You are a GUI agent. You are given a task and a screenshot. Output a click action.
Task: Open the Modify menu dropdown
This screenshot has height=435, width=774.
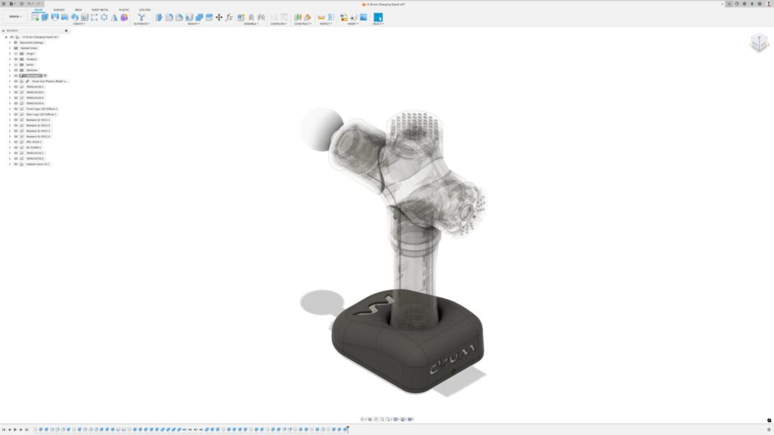[x=193, y=23]
